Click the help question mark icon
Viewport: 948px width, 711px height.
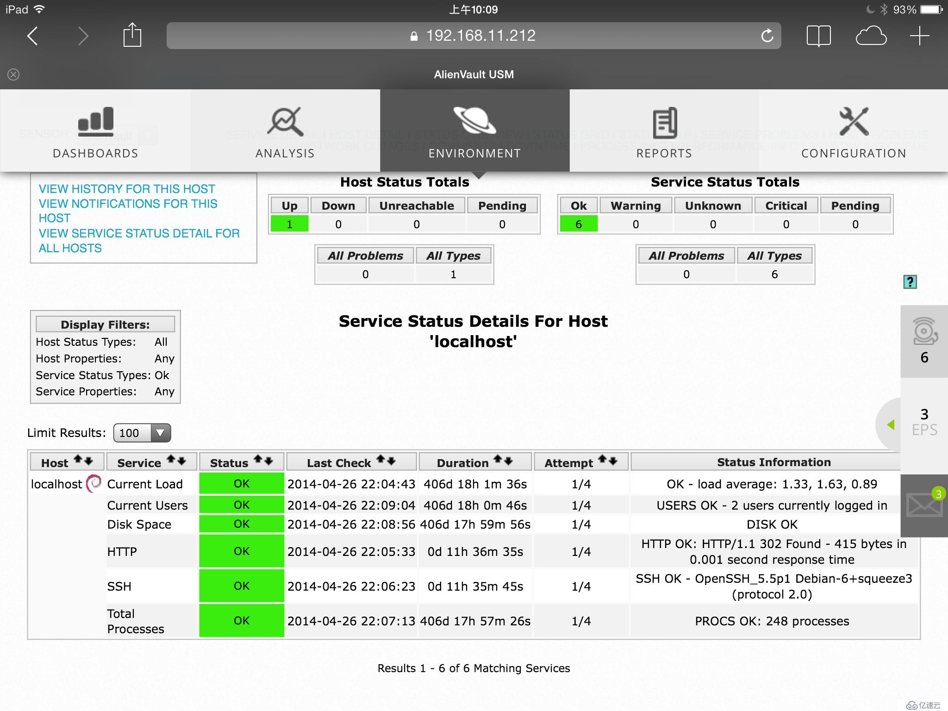pyautogui.click(x=911, y=281)
